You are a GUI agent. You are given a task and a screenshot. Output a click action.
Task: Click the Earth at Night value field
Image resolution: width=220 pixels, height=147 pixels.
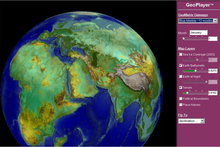click(x=213, y=82)
